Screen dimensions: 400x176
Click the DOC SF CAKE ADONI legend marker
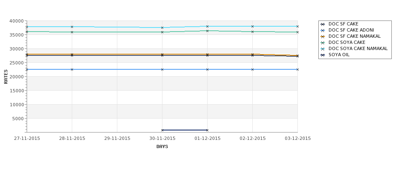[323, 30]
